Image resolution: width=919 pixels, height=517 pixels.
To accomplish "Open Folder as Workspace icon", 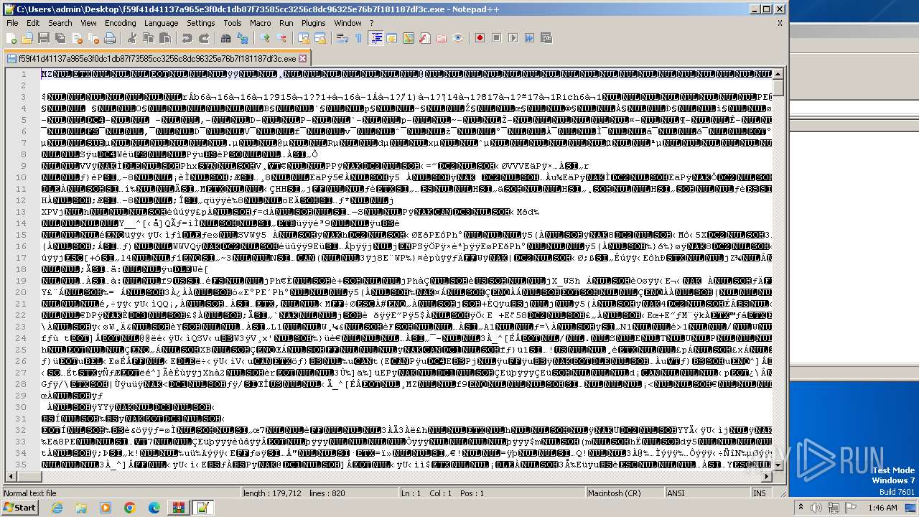I will click(442, 38).
